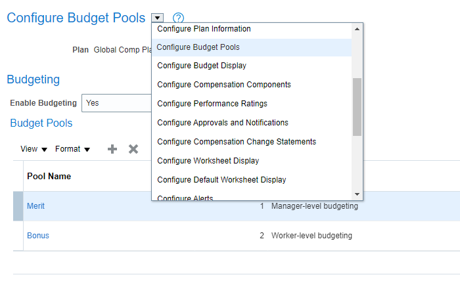Pick Configure Approvals and Notifications
Screen dimensions: 460x302
223,123
